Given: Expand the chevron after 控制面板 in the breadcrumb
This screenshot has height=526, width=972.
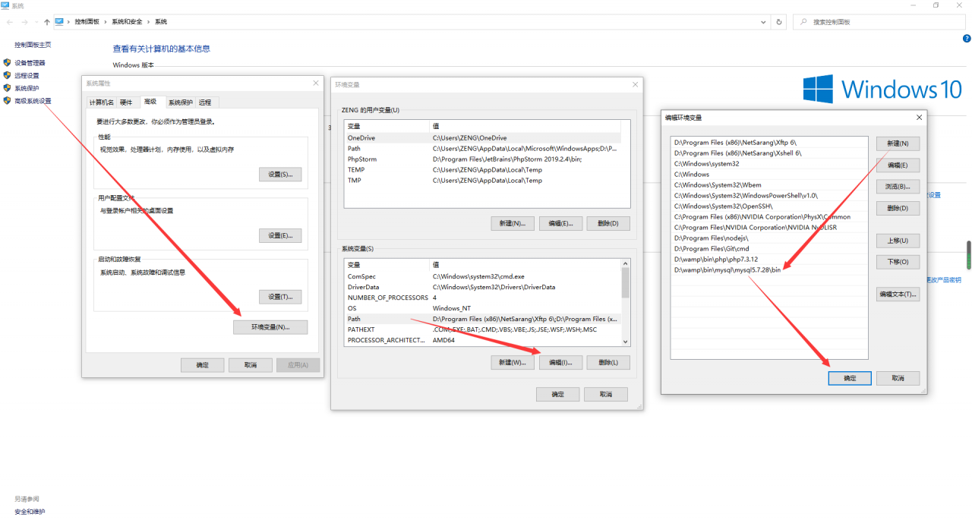Looking at the screenshot, I should [x=106, y=22].
